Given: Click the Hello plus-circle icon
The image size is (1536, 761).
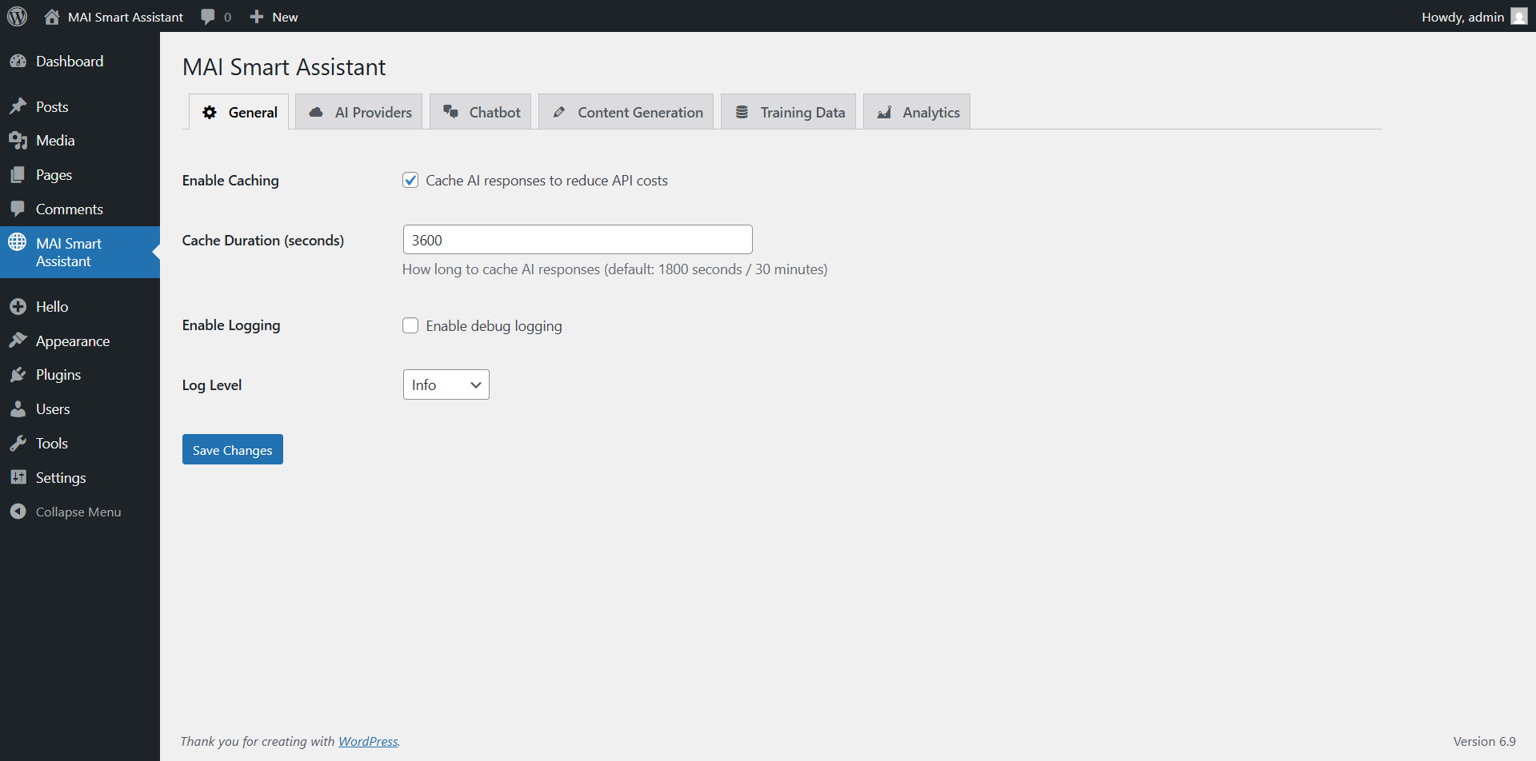Looking at the screenshot, I should point(18,307).
